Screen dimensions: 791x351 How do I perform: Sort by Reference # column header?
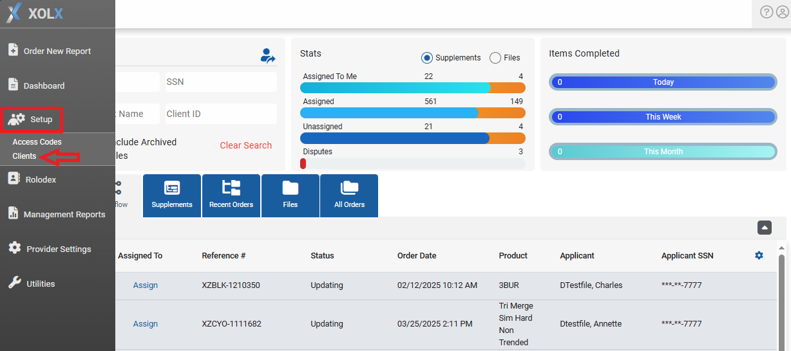pyautogui.click(x=224, y=256)
